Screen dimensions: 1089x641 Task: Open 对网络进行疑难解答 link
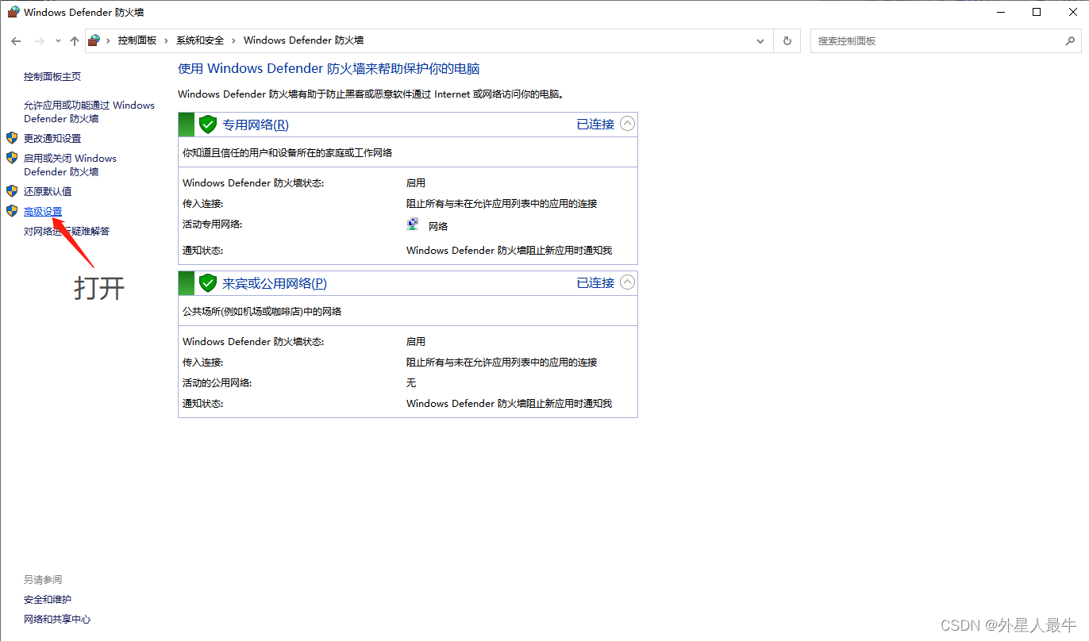pos(67,232)
